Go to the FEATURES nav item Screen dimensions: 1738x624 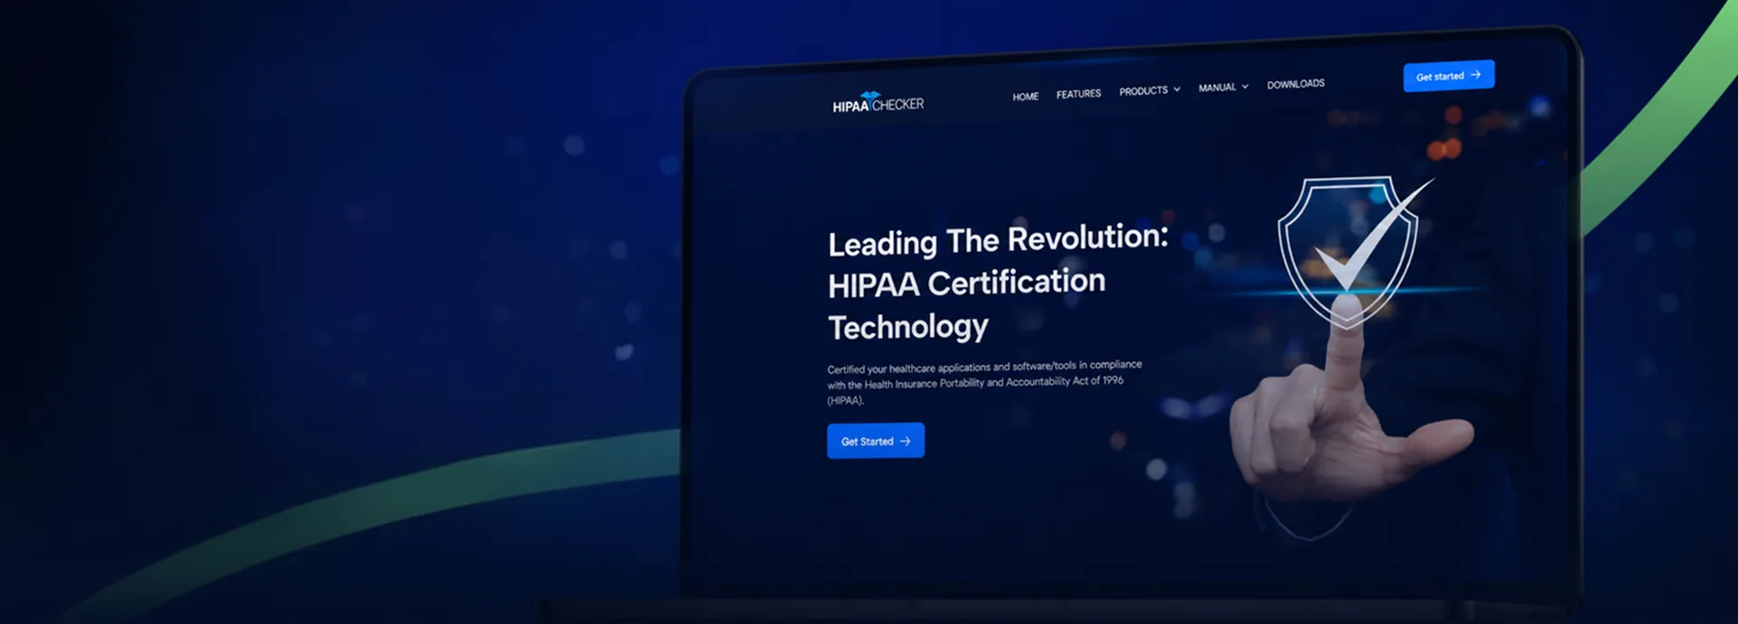(1078, 94)
